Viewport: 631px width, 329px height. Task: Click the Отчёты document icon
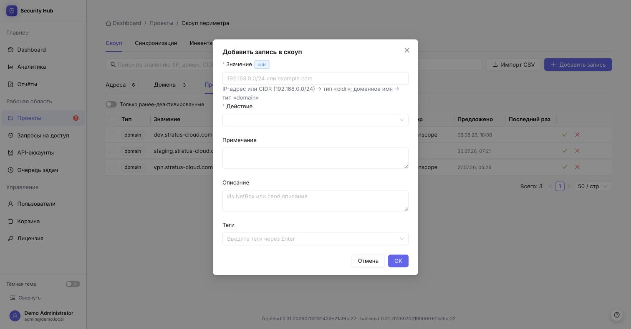11,84
